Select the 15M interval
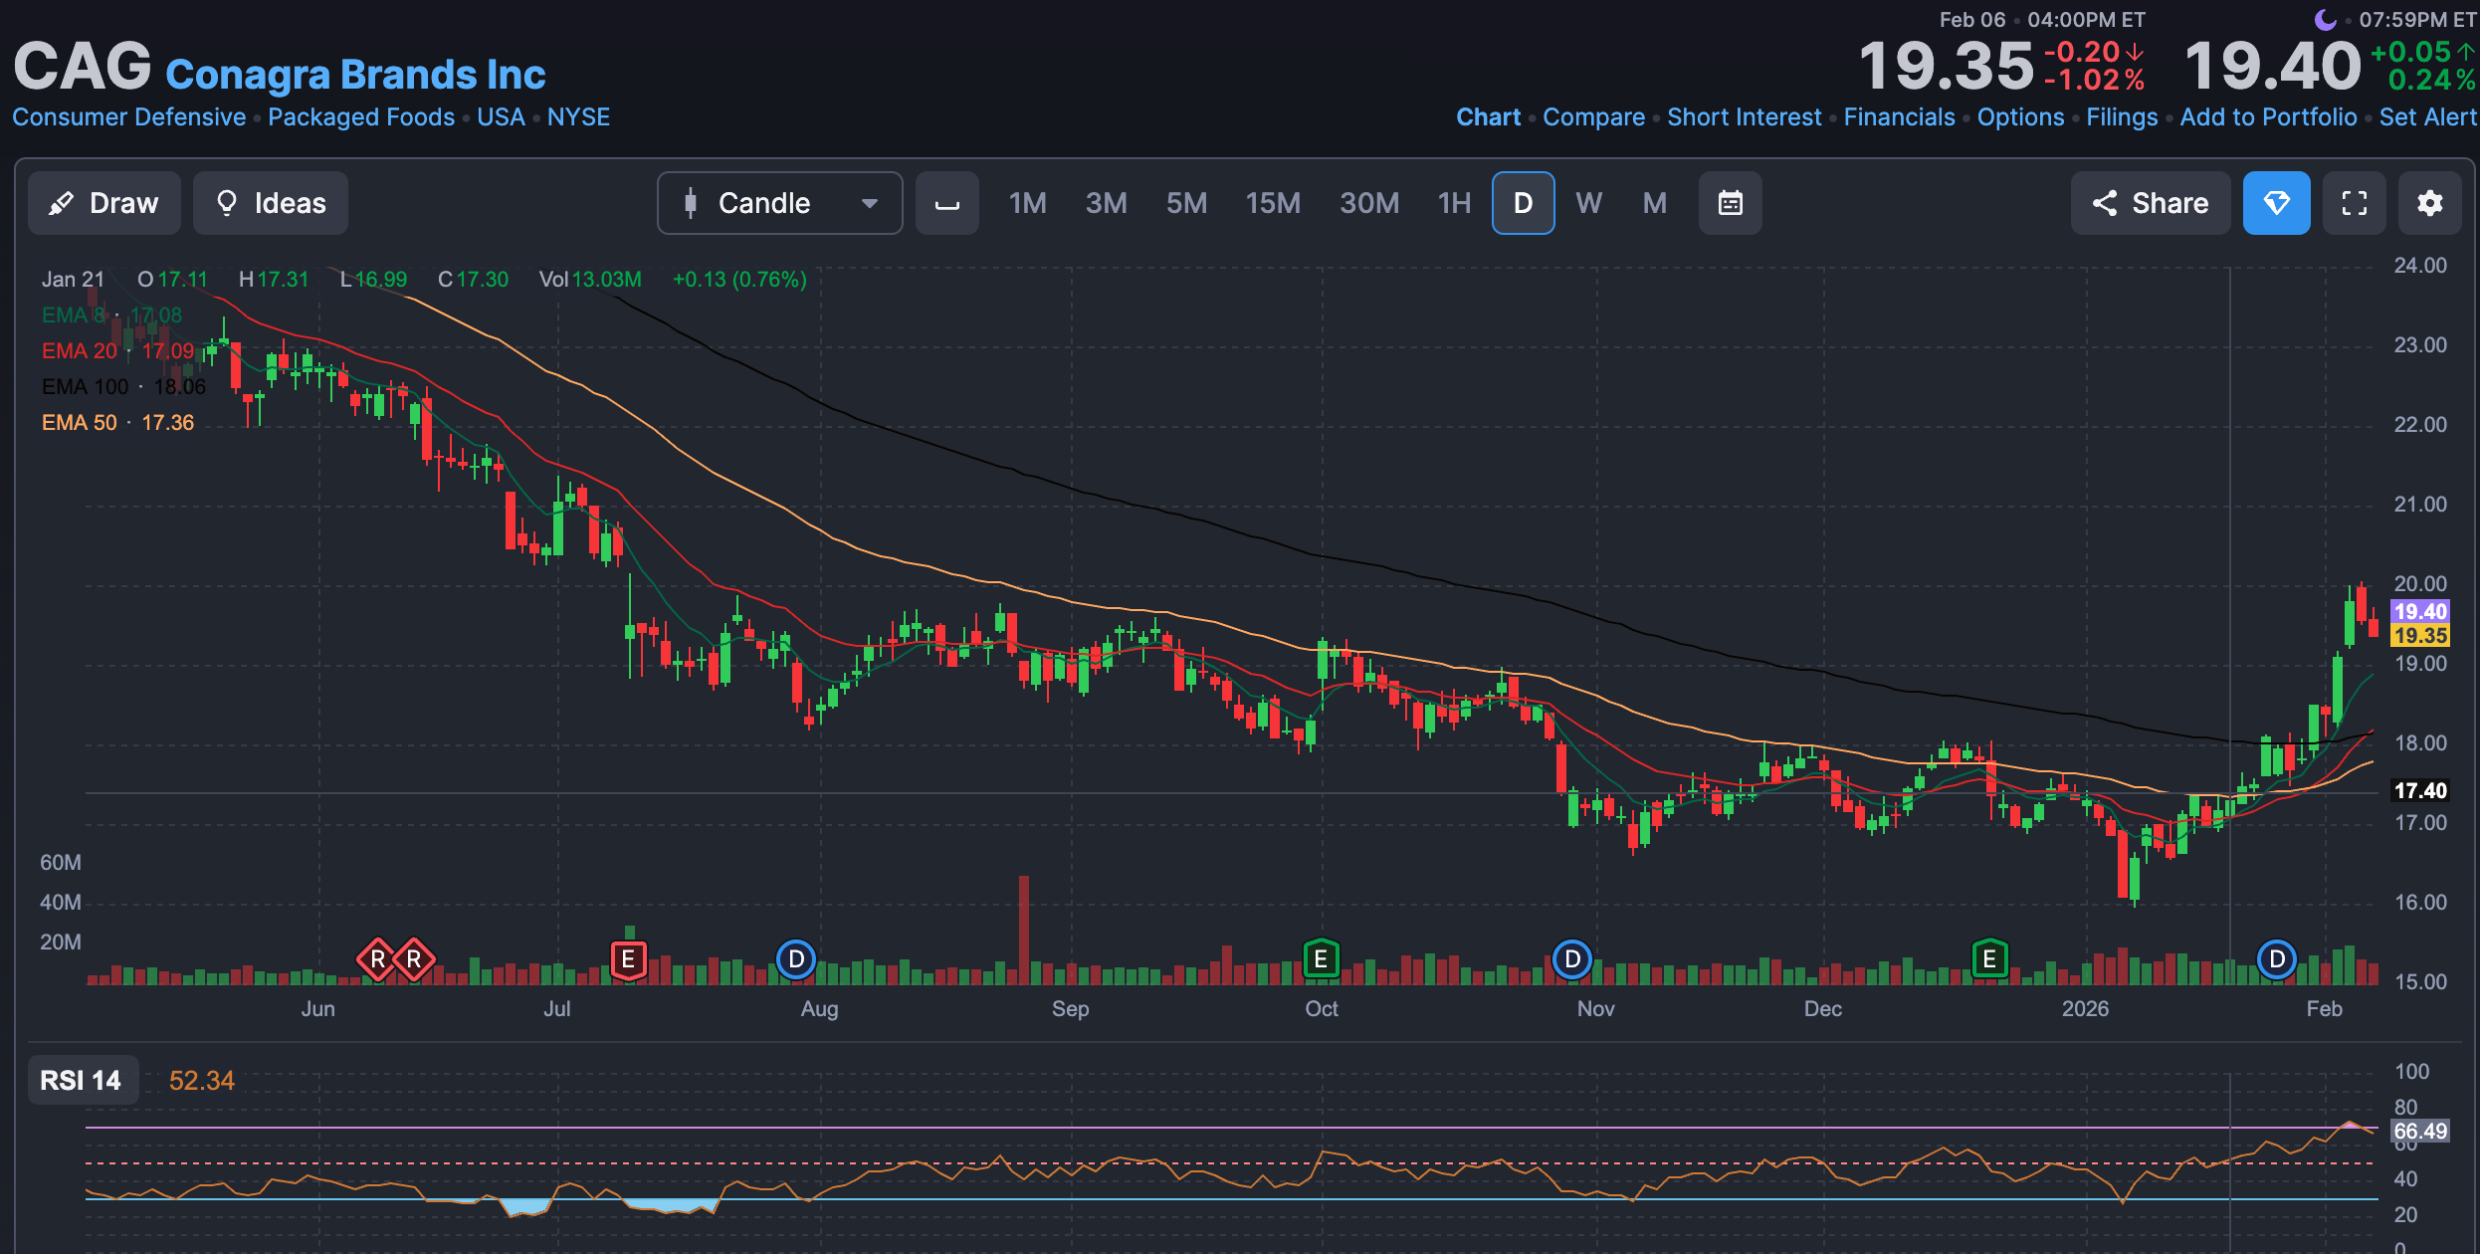 tap(1273, 203)
